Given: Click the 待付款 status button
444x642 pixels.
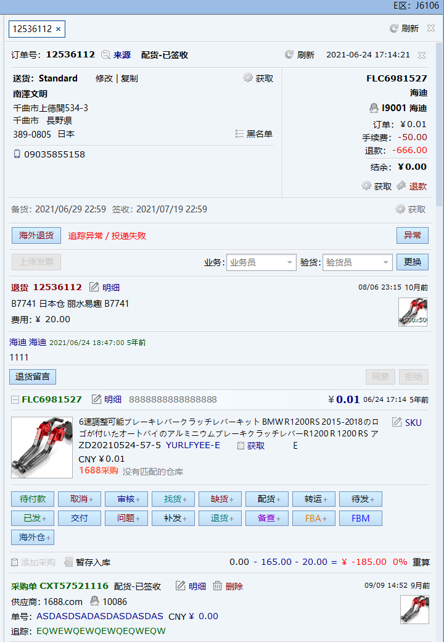Looking at the screenshot, I should 33,499.
